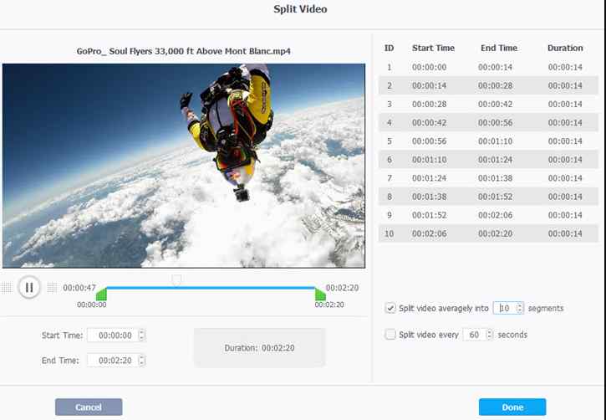Click the 00:00:00 label under start marker
This screenshot has height=420, width=606.
pyautogui.click(x=92, y=305)
